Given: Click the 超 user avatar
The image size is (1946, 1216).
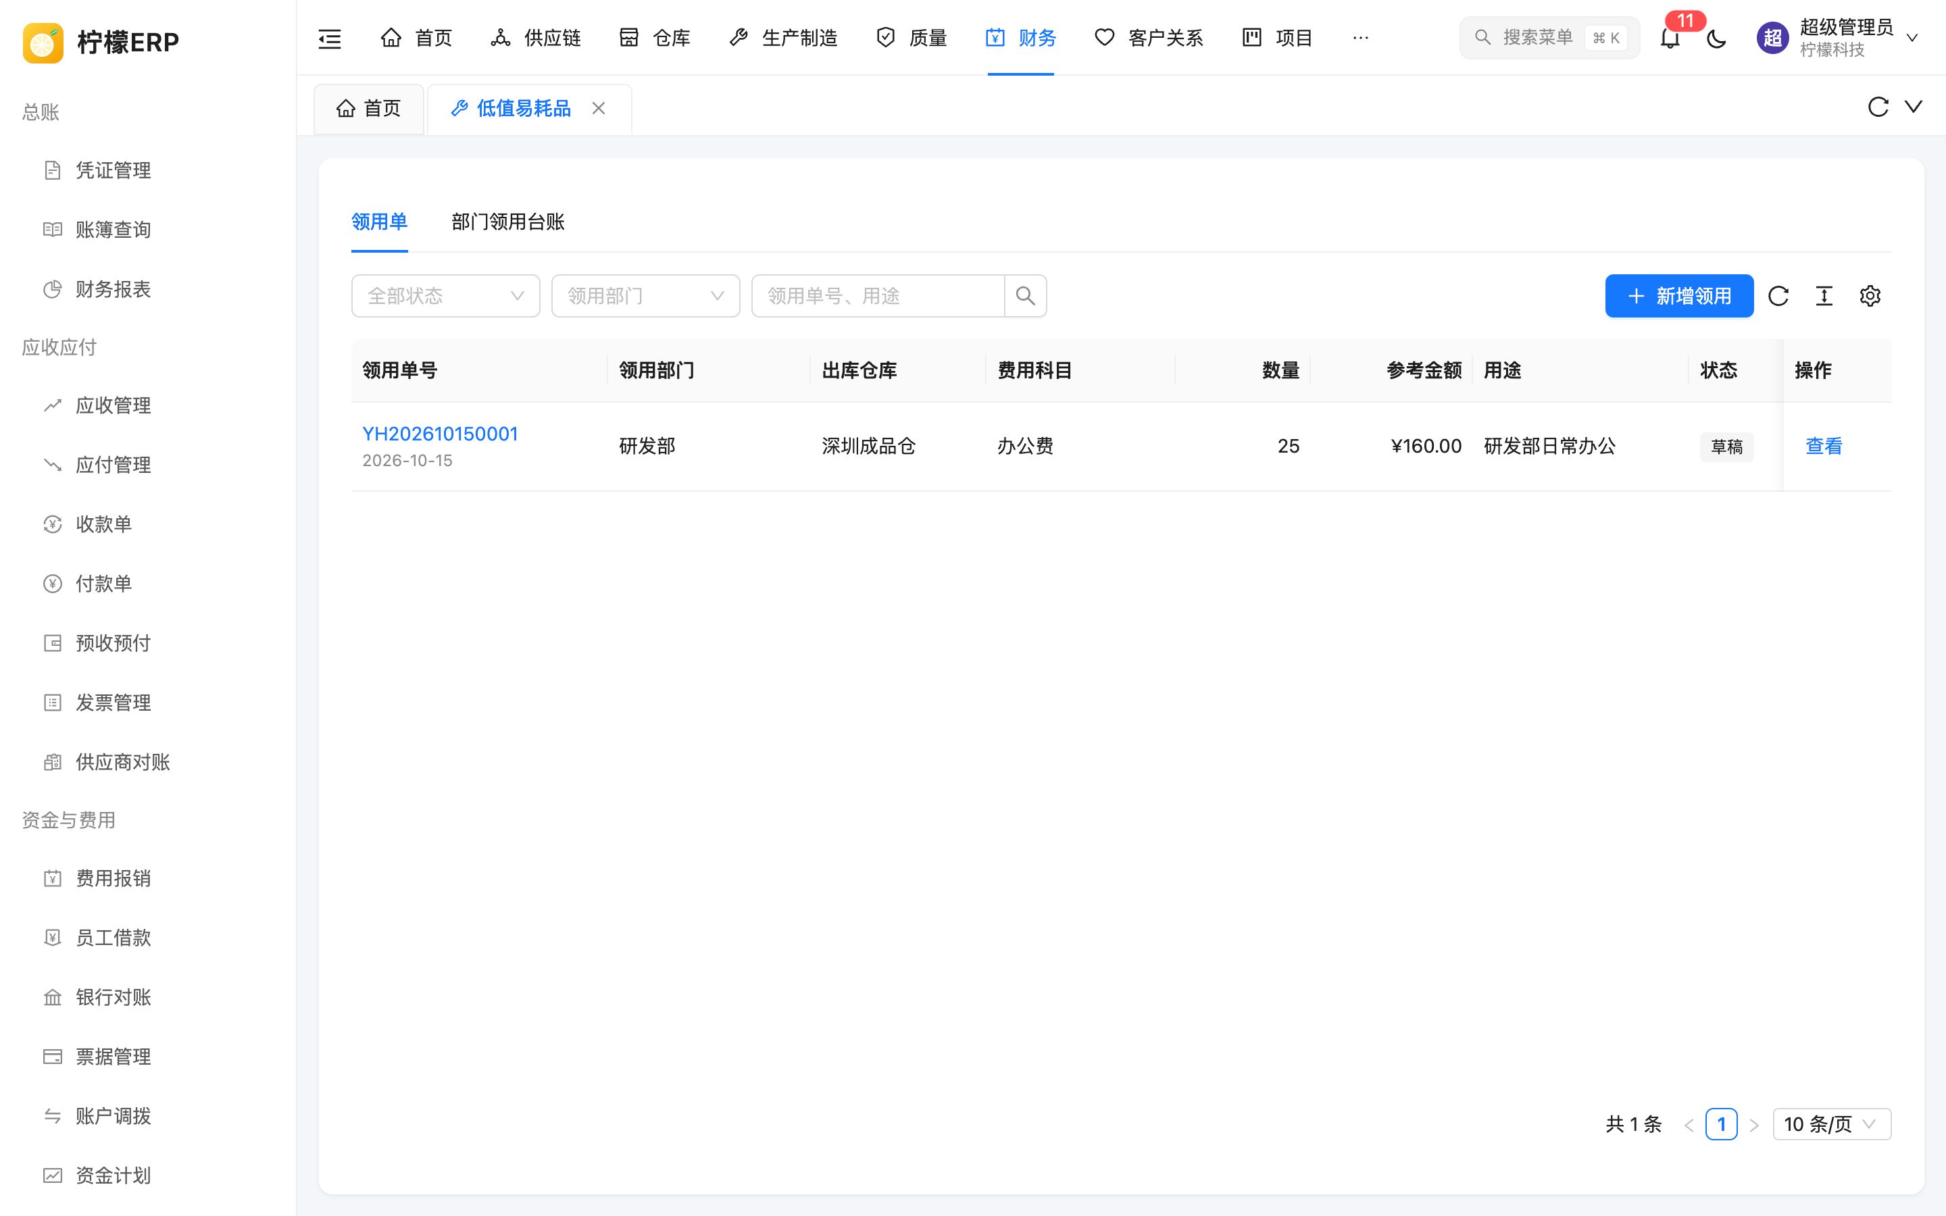Looking at the screenshot, I should click(x=1772, y=38).
